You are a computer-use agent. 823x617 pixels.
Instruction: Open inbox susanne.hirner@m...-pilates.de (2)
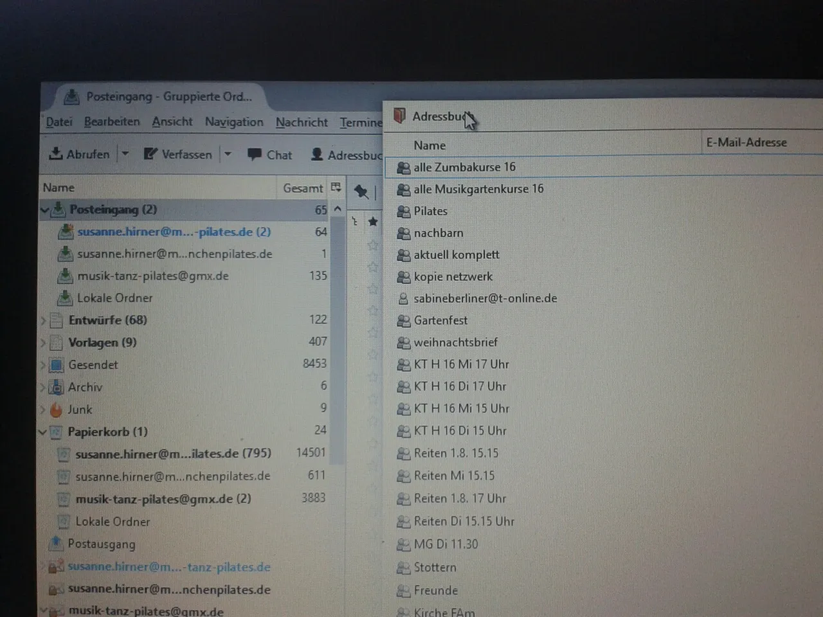(174, 232)
